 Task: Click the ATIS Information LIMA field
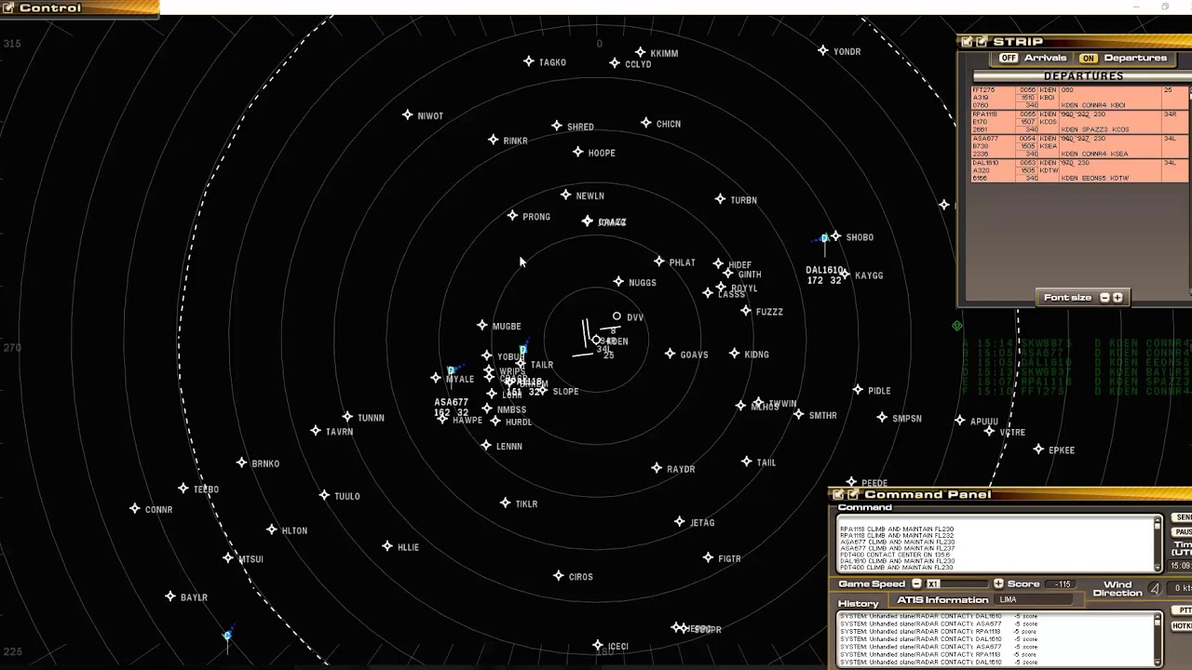tap(1034, 600)
